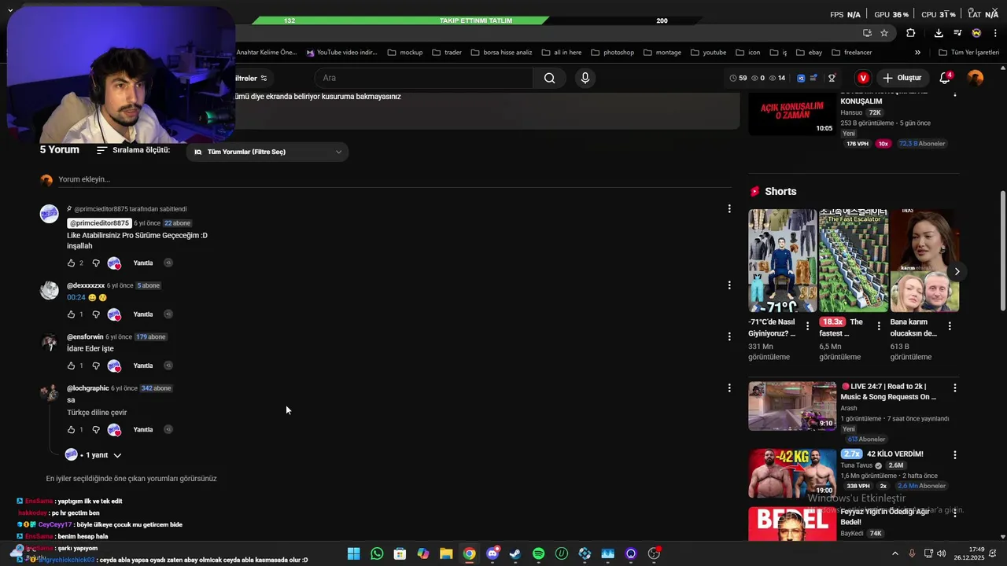Dislike the @lochgraphic comment
Viewport: 1007px width, 566px height.
tap(96, 430)
